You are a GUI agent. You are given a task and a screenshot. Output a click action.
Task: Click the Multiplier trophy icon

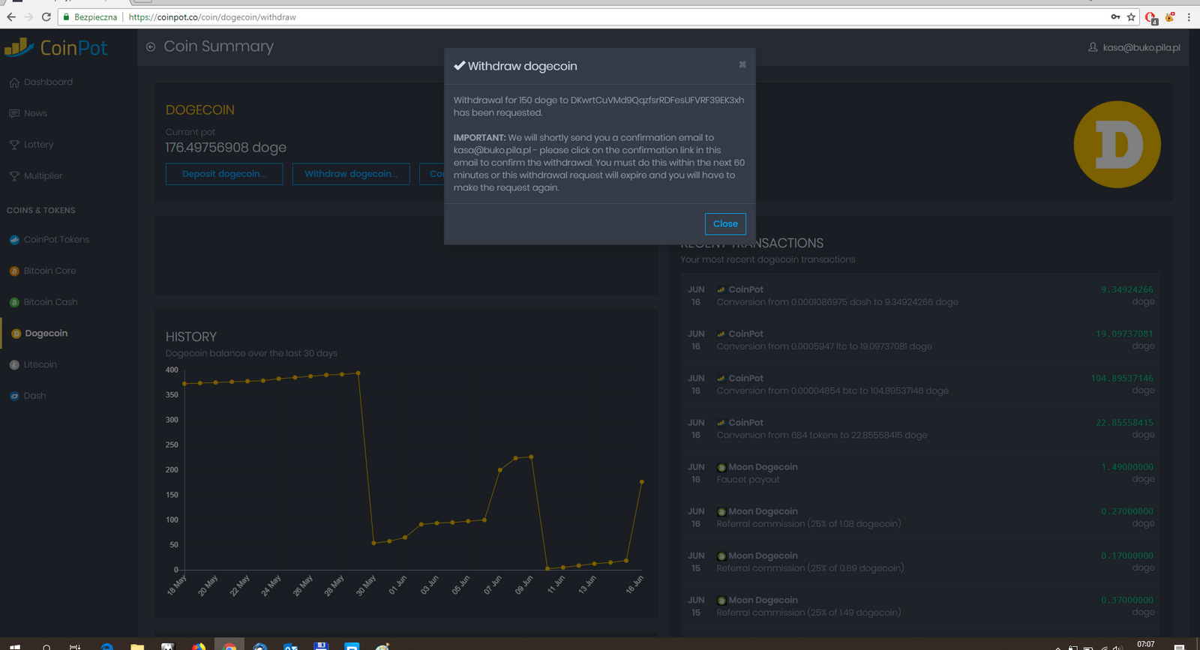point(14,176)
